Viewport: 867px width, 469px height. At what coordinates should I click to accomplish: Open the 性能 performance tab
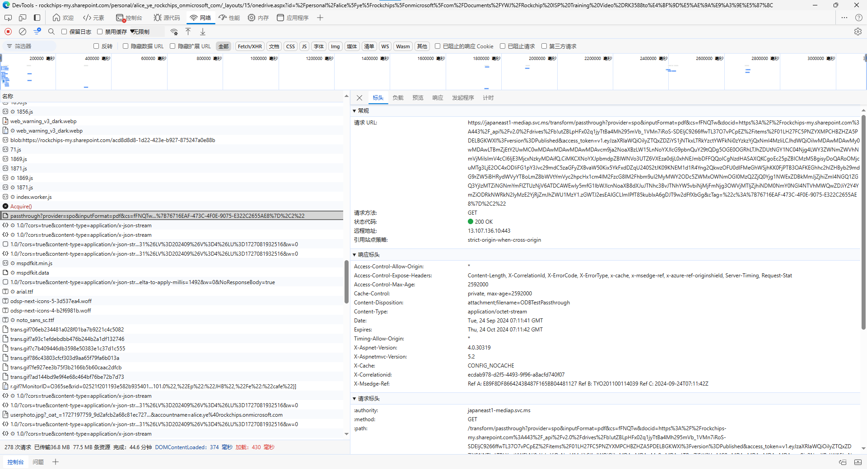[x=229, y=18]
